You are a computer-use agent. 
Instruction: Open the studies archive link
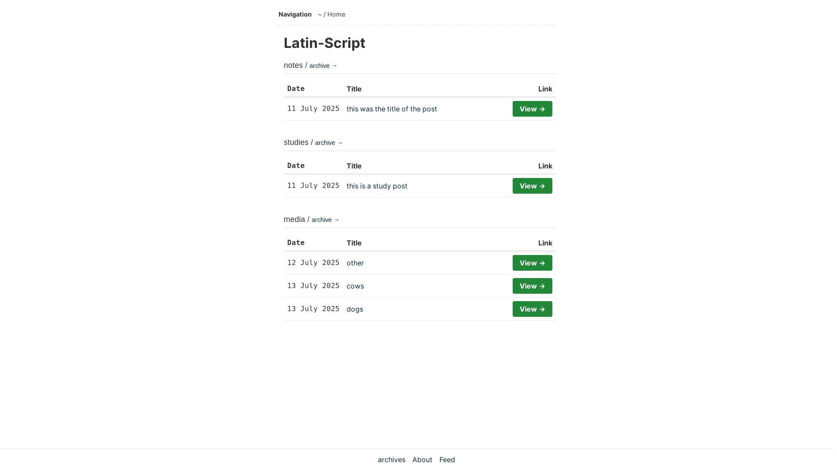329,143
